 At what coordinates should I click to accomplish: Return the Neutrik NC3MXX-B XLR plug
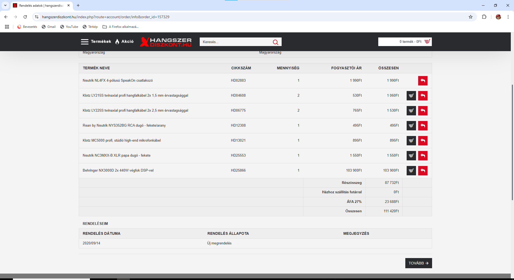click(x=423, y=156)
